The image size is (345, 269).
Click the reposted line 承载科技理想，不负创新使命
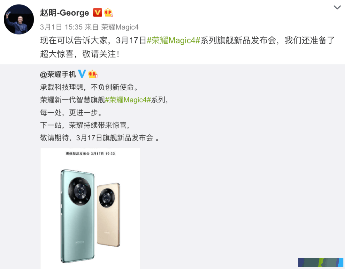[x=90, y=87]
